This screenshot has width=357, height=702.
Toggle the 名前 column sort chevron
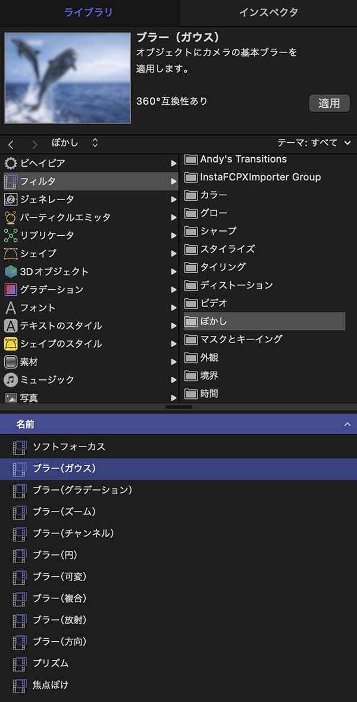(x=347, y=425)
